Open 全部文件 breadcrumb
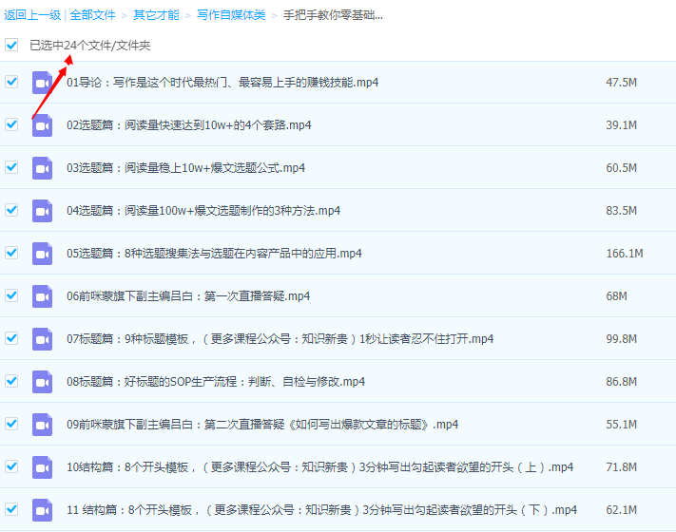The height and width of the screenshot is (532, 676). (x=92, y=15)
